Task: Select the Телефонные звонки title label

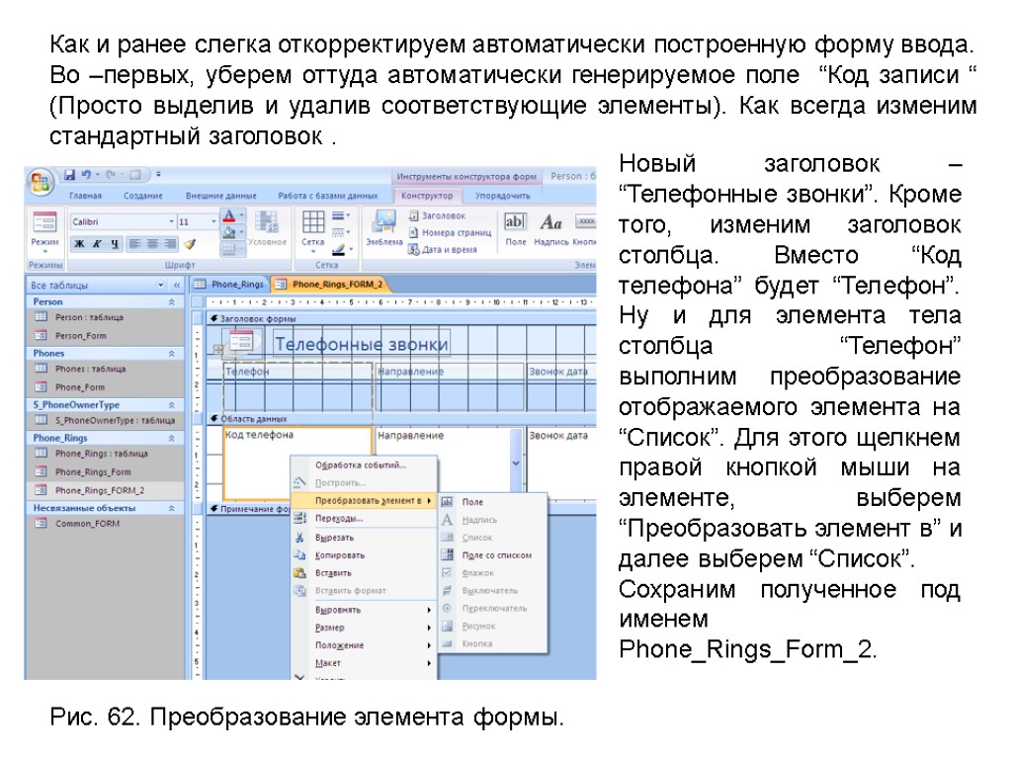Action: 361,344
